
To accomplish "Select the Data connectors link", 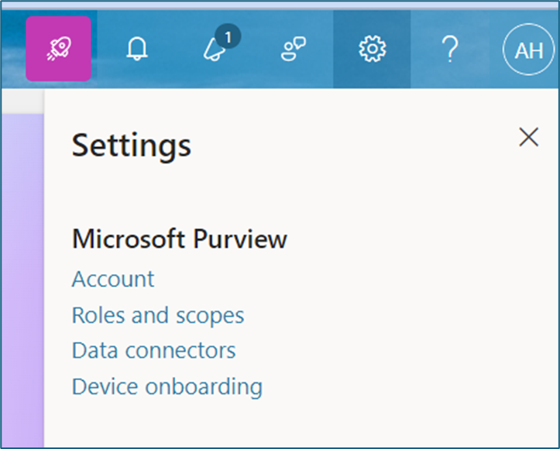I will [x=153, y=350].
